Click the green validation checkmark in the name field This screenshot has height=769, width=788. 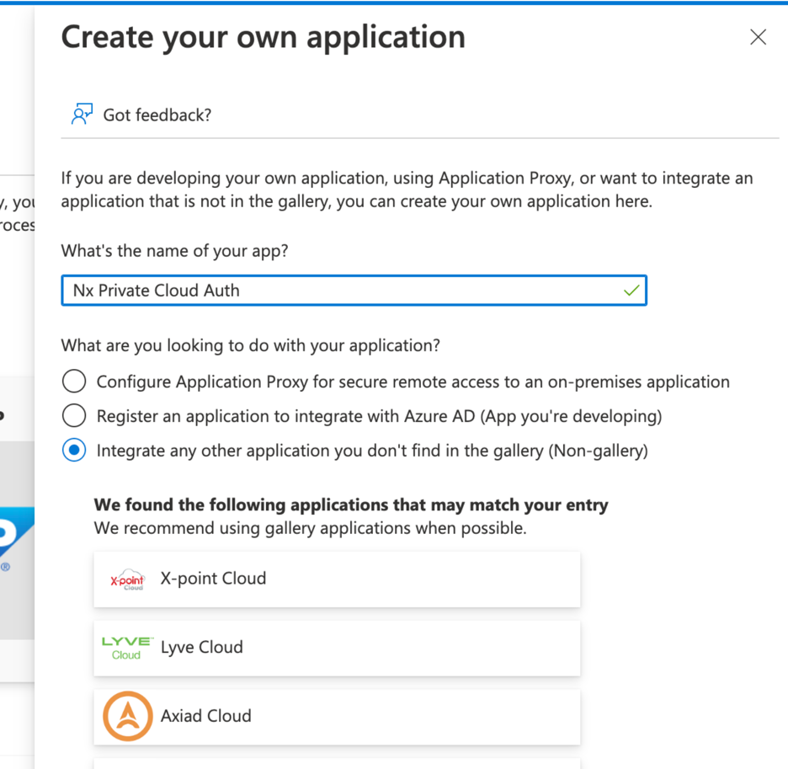[632, 290]
